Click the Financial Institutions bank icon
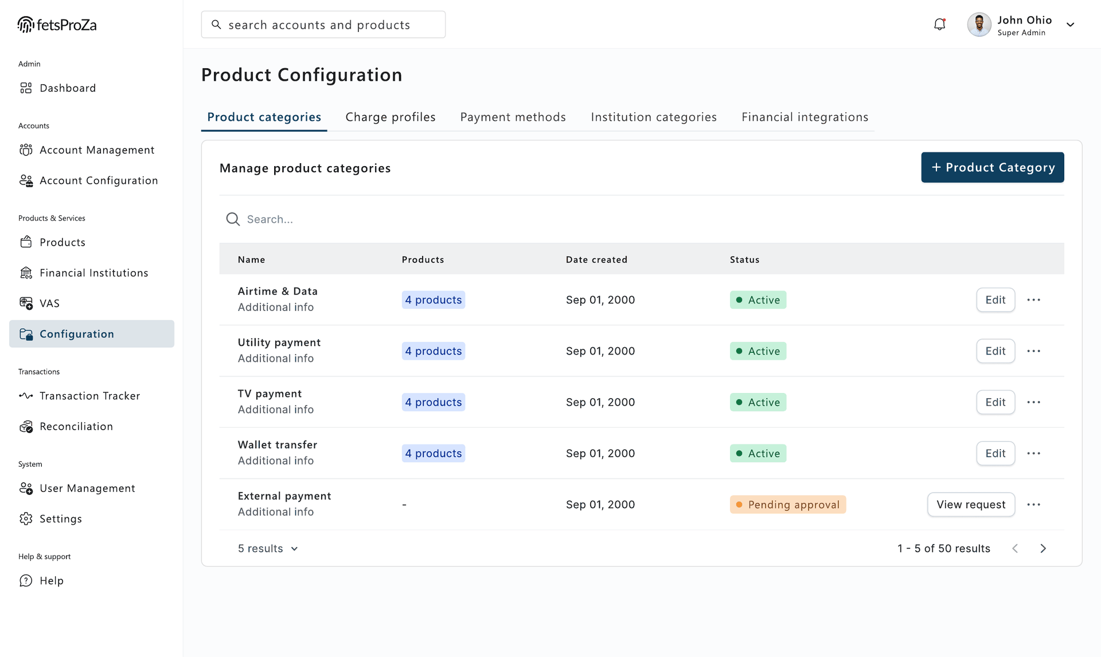 26,273
